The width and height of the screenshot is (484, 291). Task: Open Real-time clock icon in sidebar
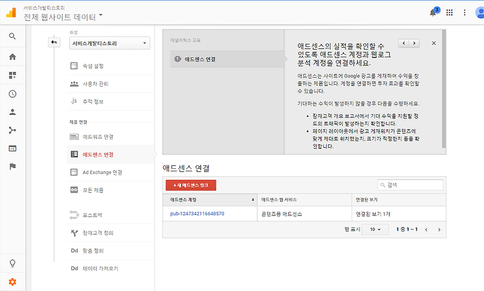12,94
